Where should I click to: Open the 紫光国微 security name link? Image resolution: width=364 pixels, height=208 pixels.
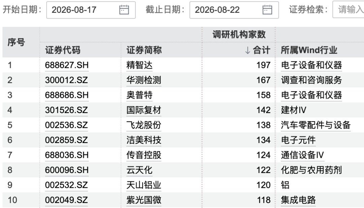click(144, 200)
